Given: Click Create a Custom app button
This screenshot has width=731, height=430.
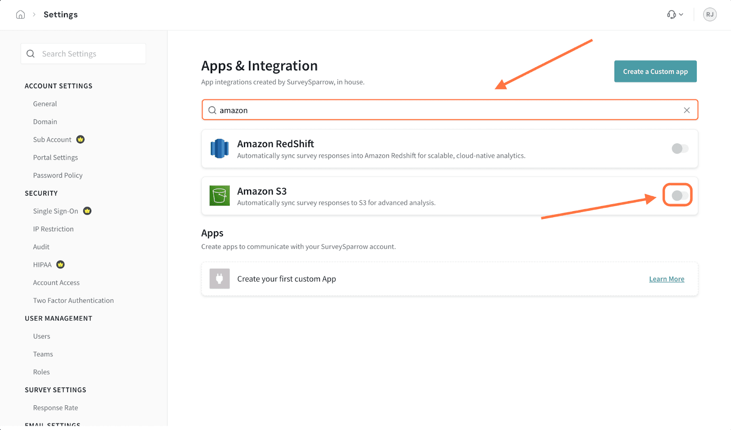Looking at the screenshot, I should pyautogui.click(x=655, y=72).
